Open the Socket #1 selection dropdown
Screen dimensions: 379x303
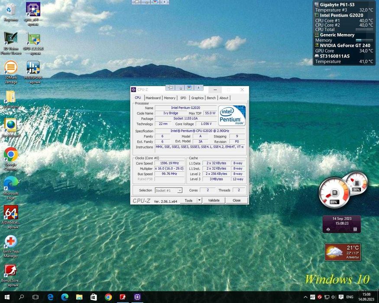(168, 190)
